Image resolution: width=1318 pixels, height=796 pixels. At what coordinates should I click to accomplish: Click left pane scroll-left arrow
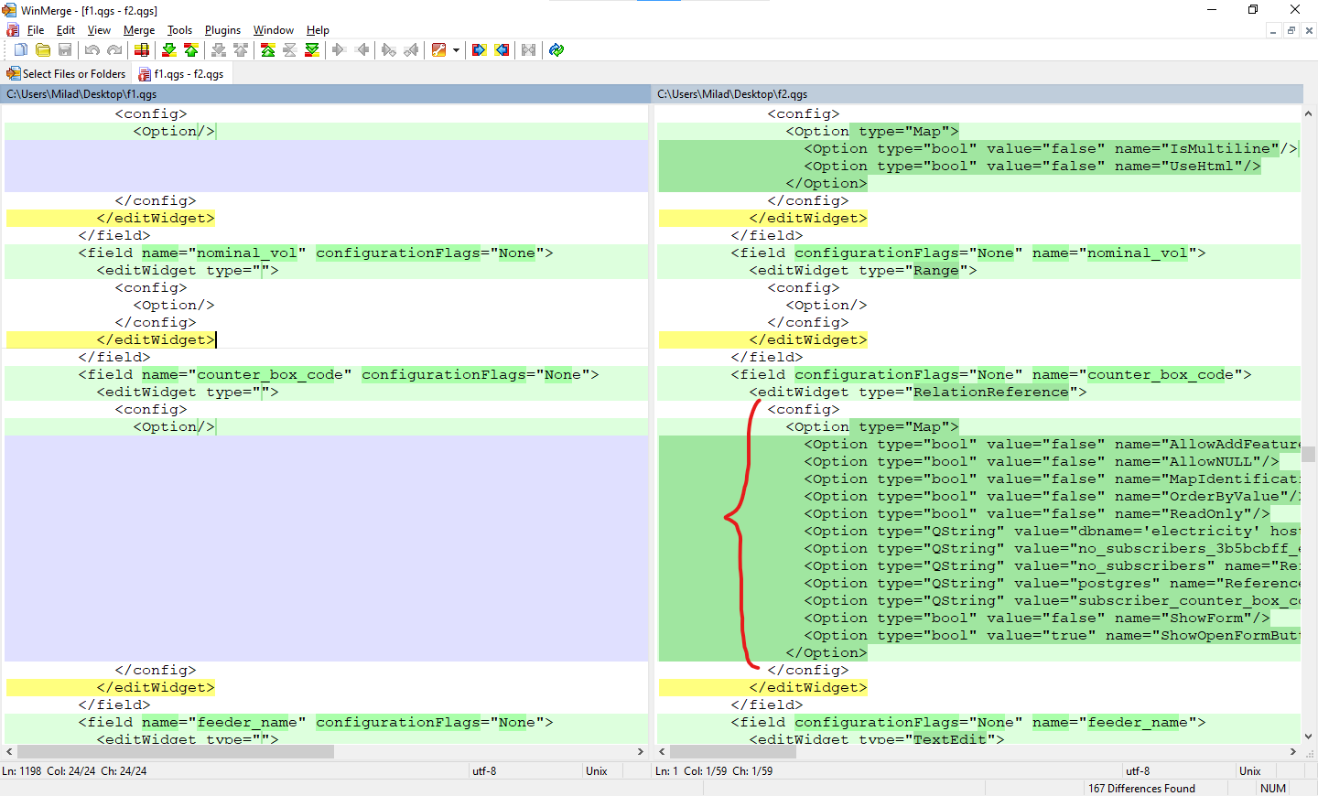[x=9, y=751]
